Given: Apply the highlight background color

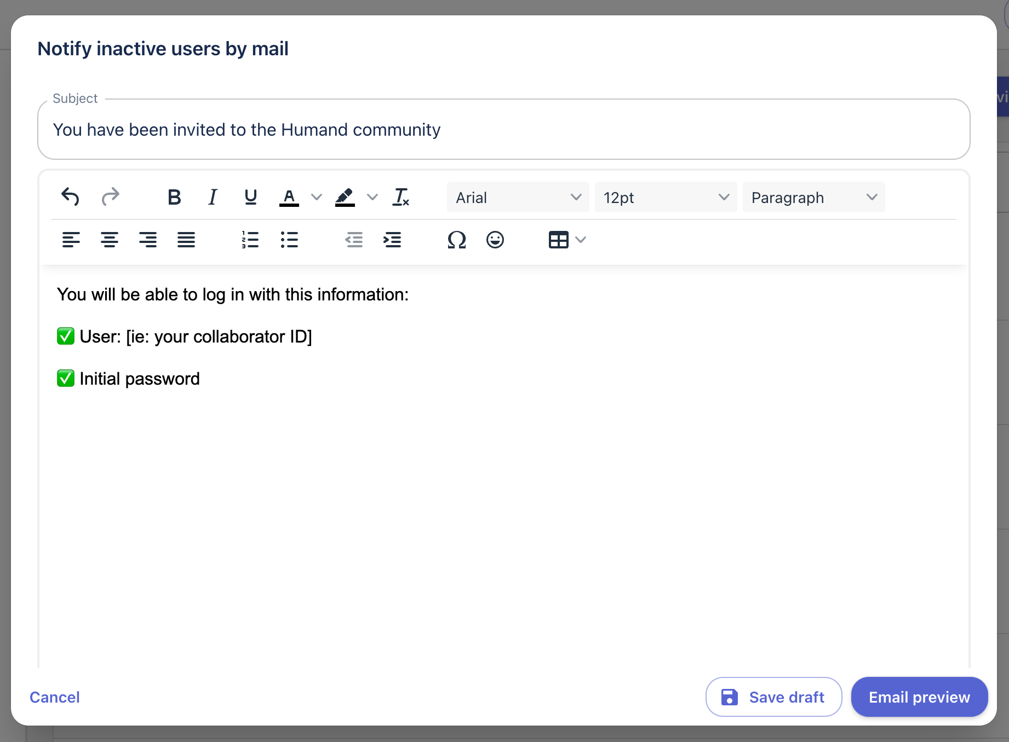Looking at the screenshot, I should (x=345, y=197).
